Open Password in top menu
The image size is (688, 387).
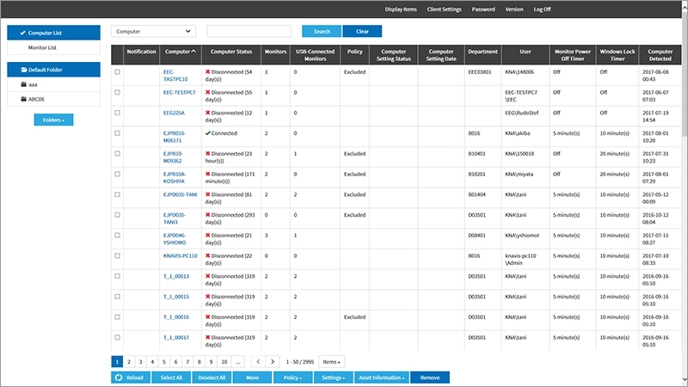[483, 9]
